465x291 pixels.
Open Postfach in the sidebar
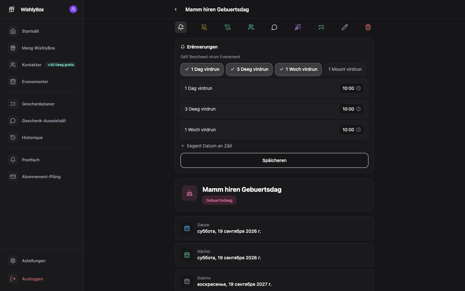[42, 160]
